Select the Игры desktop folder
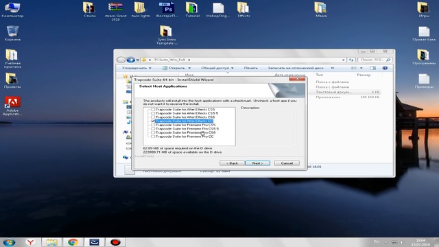The image size is (439, 247). point(424,10)
